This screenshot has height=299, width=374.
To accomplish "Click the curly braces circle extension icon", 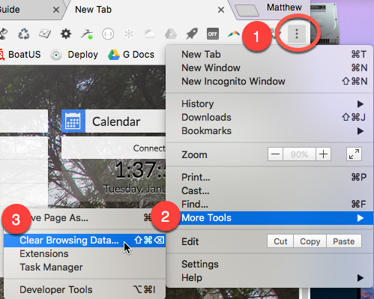I will click(108, 34).
